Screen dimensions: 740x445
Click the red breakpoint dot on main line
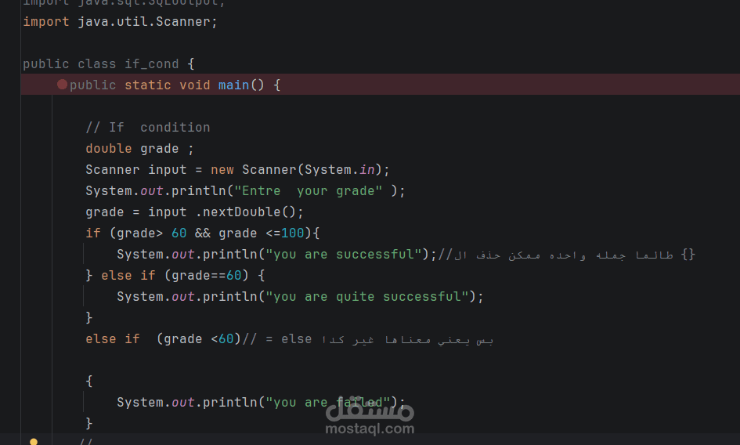[62, 85]
